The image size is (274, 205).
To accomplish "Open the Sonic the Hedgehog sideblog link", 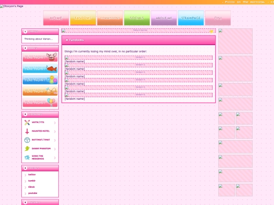I will (x=38, y=157).
